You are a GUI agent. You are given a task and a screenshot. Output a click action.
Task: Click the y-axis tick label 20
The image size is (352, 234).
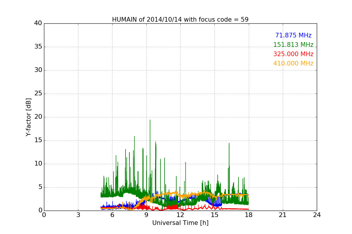(x=38, y=117)
